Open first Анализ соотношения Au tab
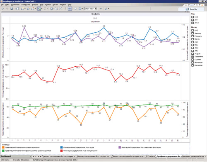The width and height of the screenshot is (207, 162). click(x=60, y=156)
